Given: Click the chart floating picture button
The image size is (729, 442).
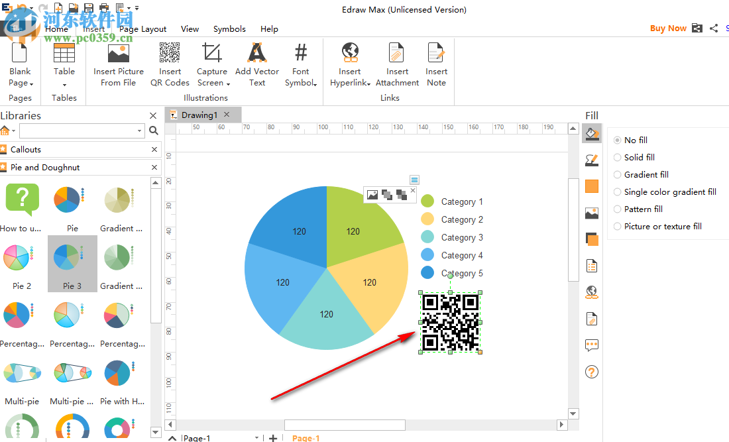Looking at the screenshot, I should pyautogui.click(x=372, y=195).
